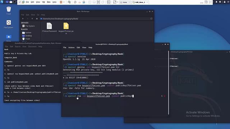
Task: Select Trash in Places sidebar
Action: pyautogui.click(x=26, y=39)
